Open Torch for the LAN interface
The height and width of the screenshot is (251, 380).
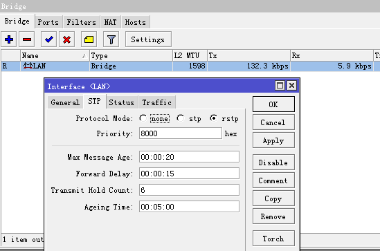[273, 239]
